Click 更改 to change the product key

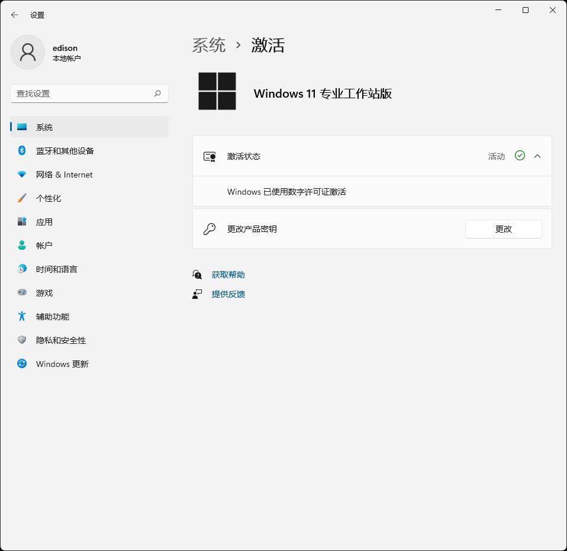tap(503, 229)
